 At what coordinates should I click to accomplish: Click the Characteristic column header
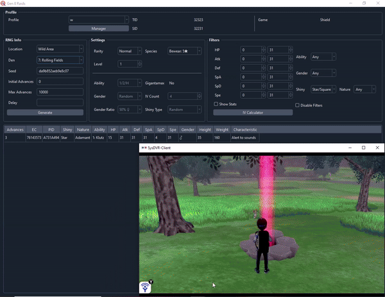pos(245,130)
